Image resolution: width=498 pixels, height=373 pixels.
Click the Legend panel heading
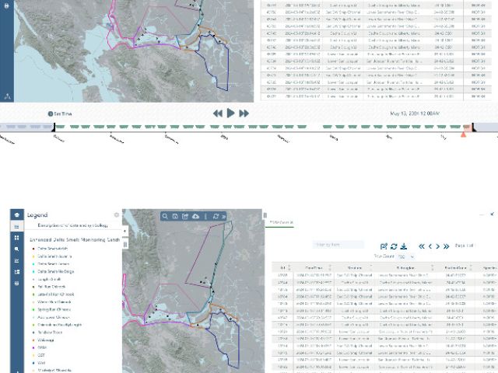pyautogui.click(x=37, y=215)
